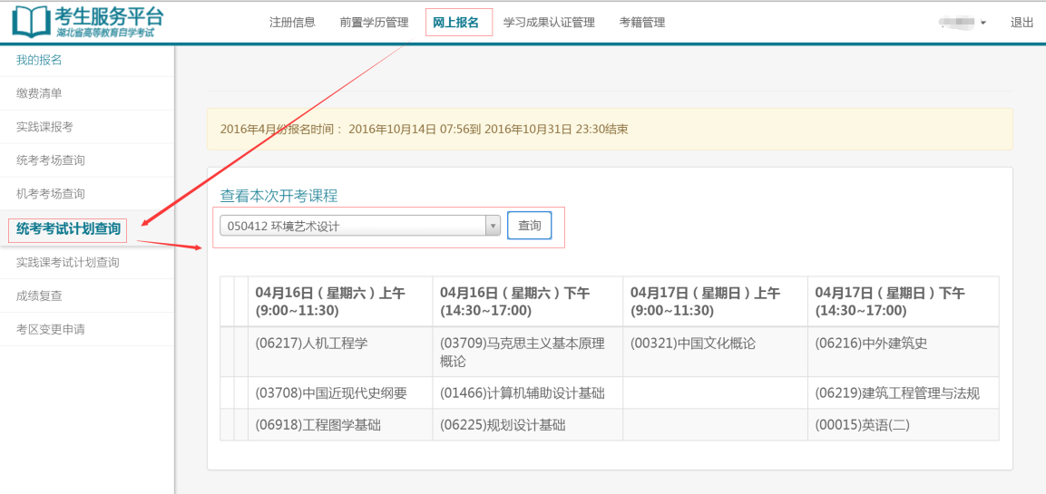Go to 考籍管理 tab
The image size is (1046, 494).
[x=642, y=23]
